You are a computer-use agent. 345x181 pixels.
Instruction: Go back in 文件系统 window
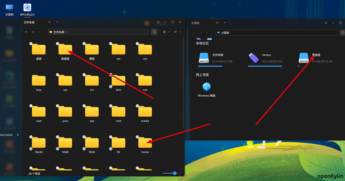click(x=26, y=32)
